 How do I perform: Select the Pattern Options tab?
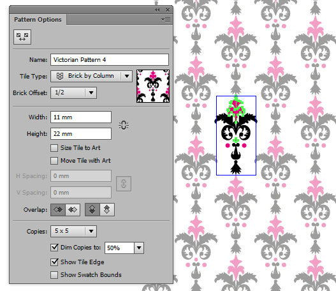point(38,20)
